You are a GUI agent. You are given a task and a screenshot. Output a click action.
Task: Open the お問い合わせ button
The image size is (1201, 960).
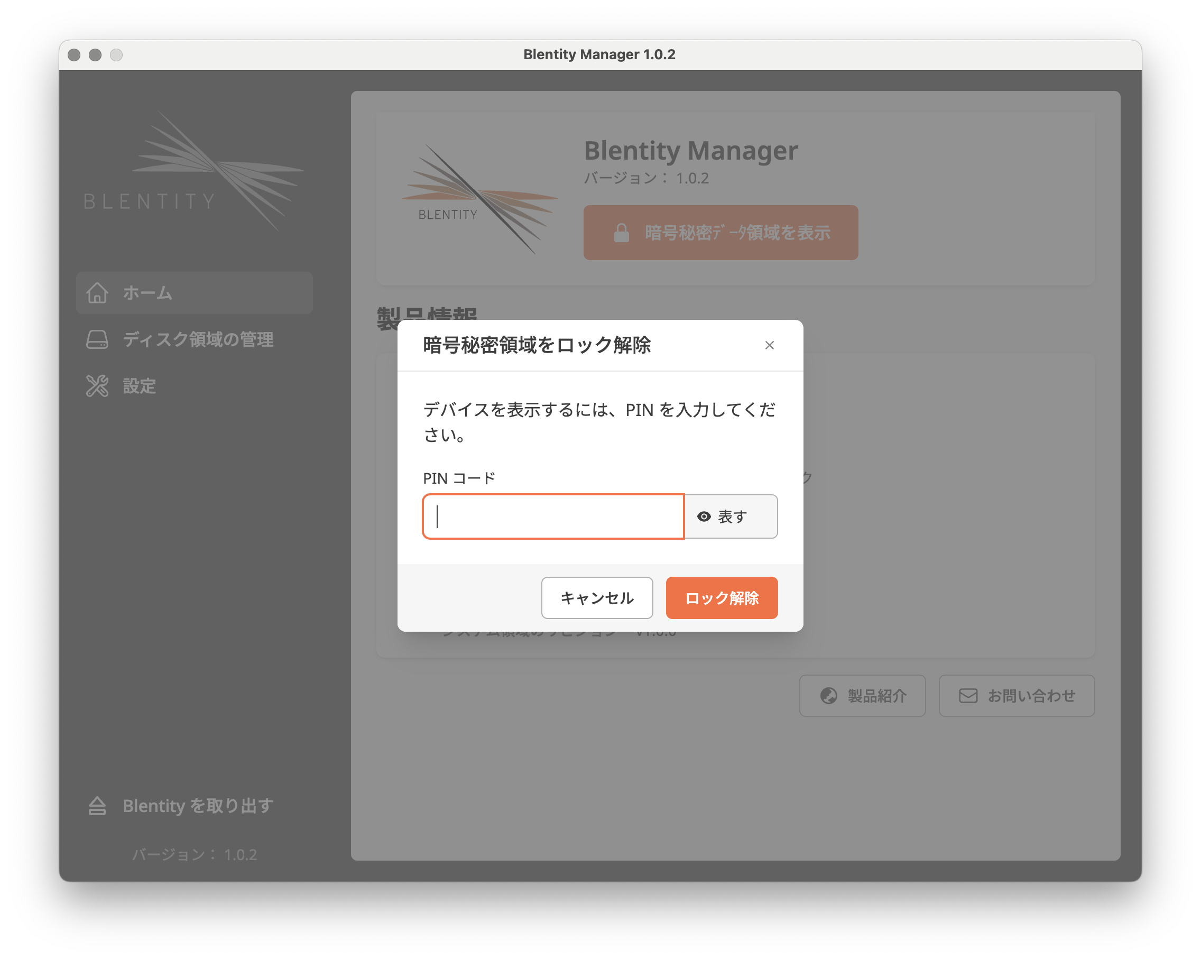coord(1017,695)
